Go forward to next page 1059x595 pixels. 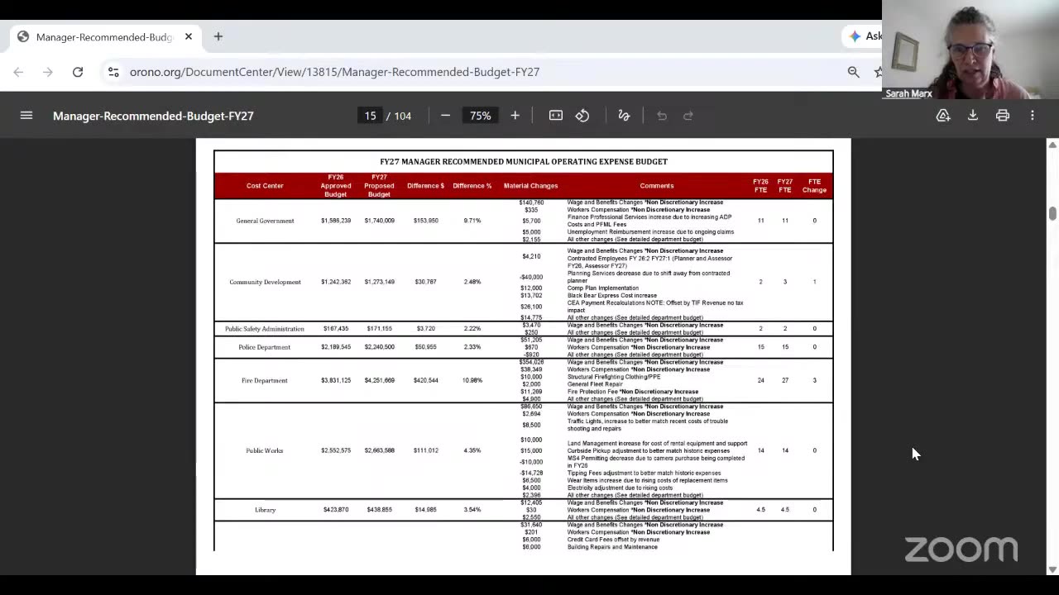point(48,72)
